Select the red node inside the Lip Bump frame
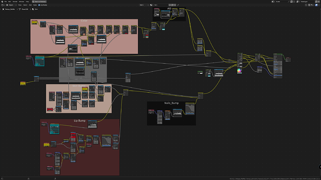Image resolution: width=321 pixels, height=180 pixels. (73, 137)
